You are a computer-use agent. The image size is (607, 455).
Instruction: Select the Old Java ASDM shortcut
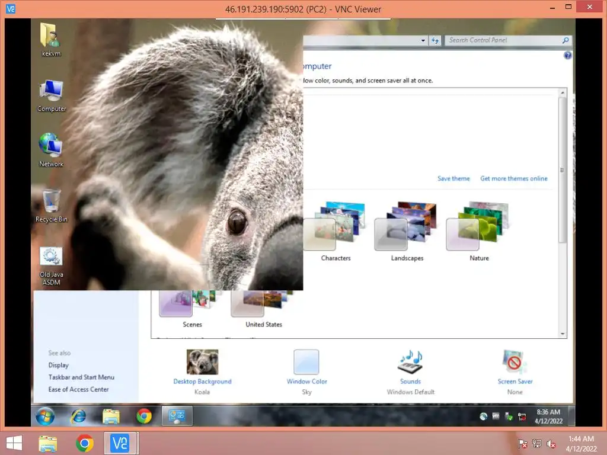point(51,266)
